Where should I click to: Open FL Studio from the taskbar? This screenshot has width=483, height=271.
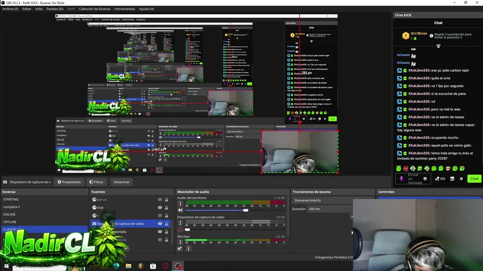[x=141, y=266]
